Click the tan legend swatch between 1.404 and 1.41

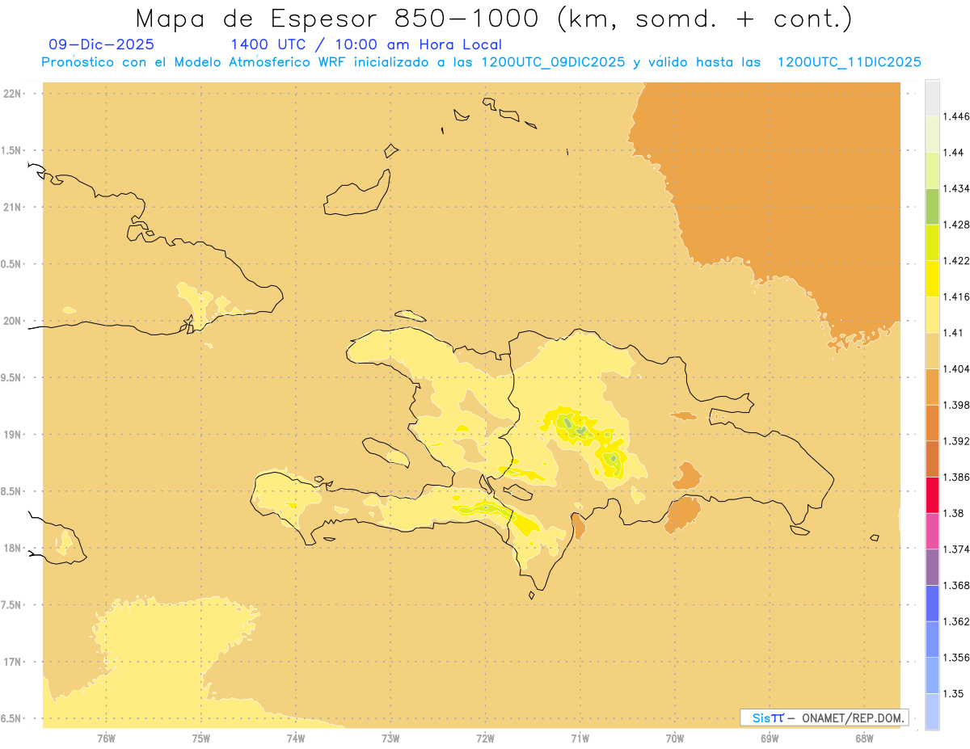[932, 351]
